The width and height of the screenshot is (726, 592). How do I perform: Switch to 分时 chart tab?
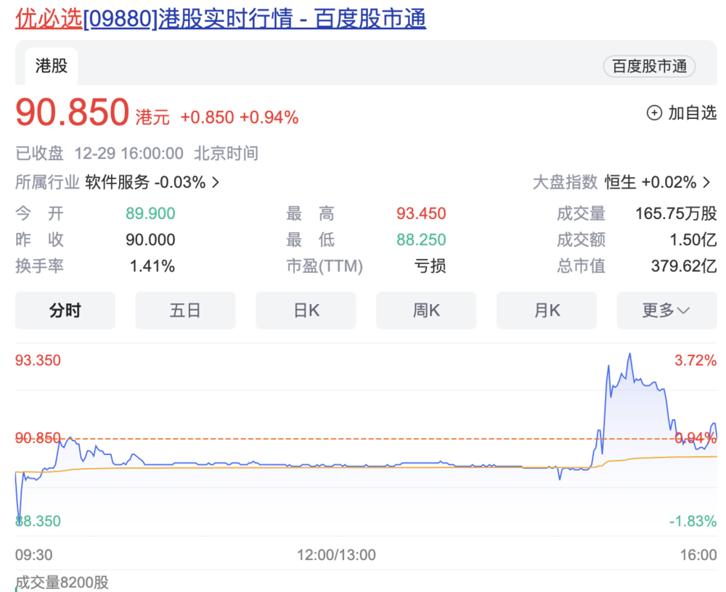point(65,310)
